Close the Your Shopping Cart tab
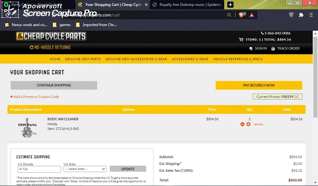The width and height of the screenshot is (318, 186). [x=146, y=5]
